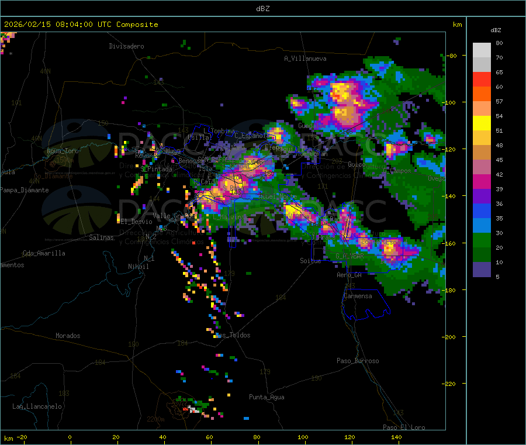526x445 pixels.
Task: Click the Carmensa map label
Action: coord(358,296)
